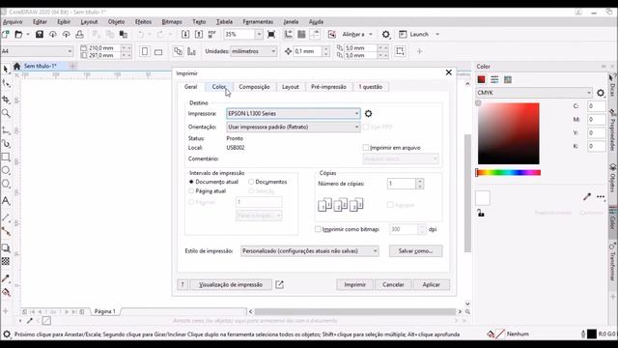Click the rainbow hue slider
This screenshot has height=348, width=618.
(508, 172)
